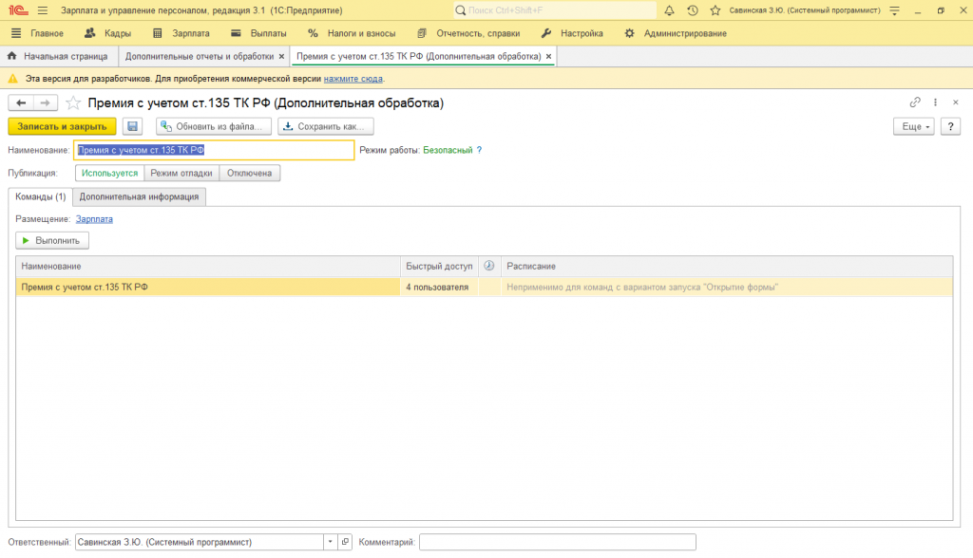The height and width of the screenshot is (558, 973).
Task: Switch to Команды (1) tab
Action: (40, 196)
